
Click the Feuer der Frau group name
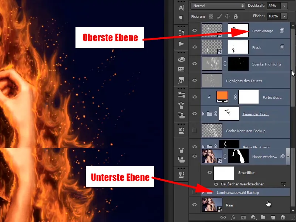tap(256, 114)
